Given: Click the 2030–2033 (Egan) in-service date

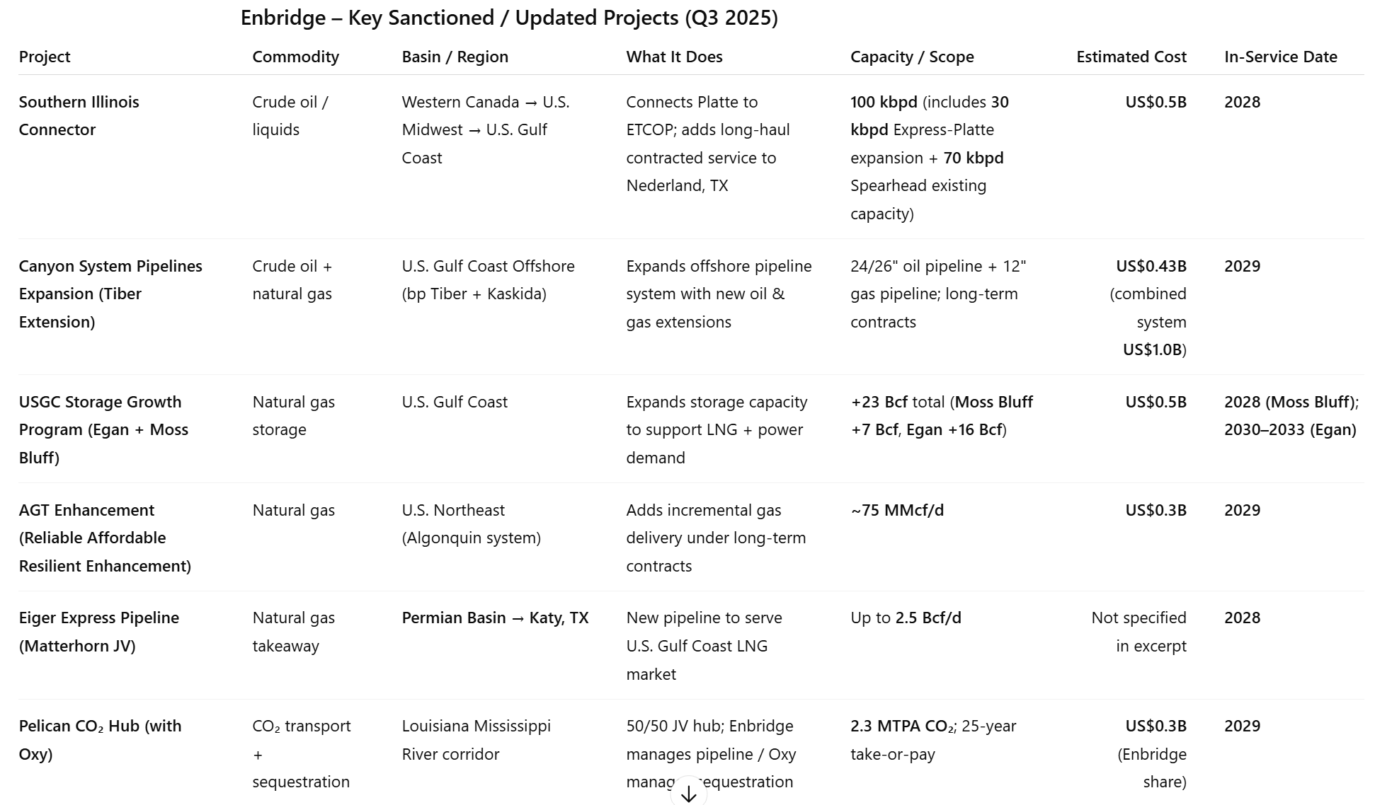Looking at the screenshot, I should [1290, 429].
